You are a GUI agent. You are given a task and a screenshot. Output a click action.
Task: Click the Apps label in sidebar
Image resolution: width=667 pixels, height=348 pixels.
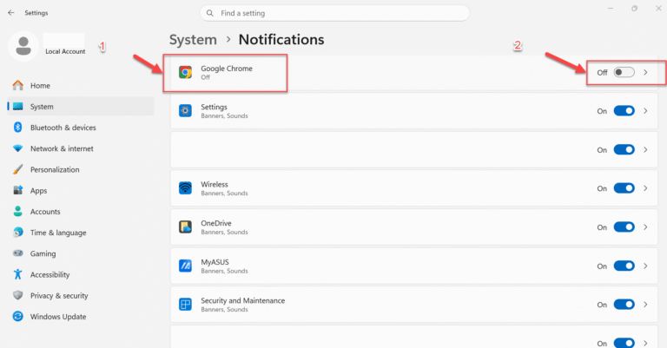pyautogui.click(x=39, y=191)
